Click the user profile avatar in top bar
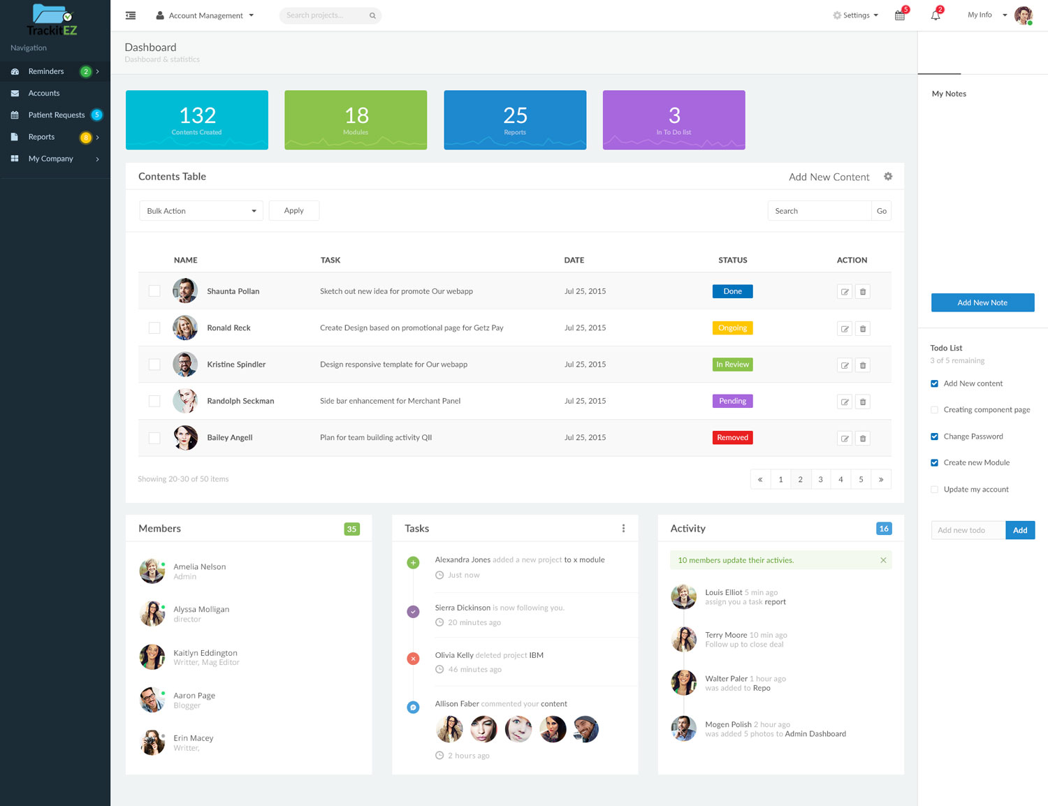The width and height of the screenshot is (1048, 806). (x=1024, y=15)
